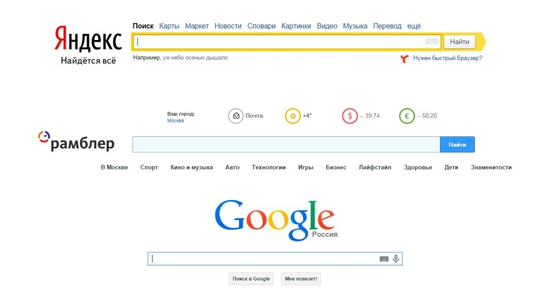Open Rambler Почта link

[254, 116]
